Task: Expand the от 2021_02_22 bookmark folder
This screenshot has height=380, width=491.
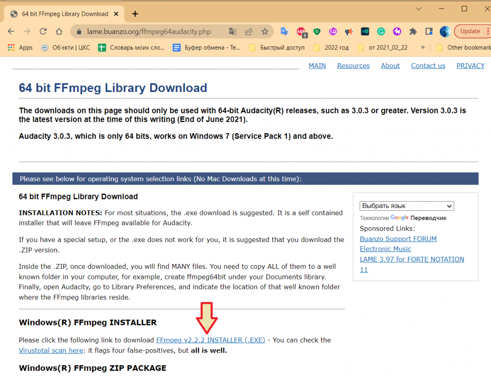Action: point(383,47)
